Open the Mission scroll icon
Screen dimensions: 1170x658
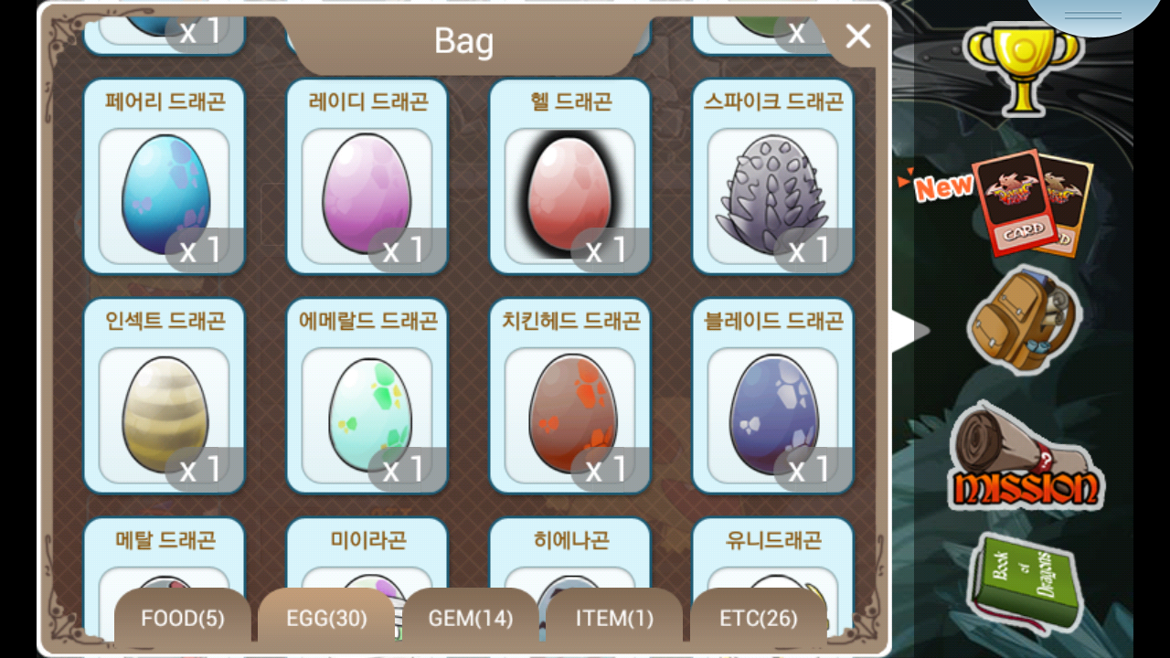point(1026,457)
